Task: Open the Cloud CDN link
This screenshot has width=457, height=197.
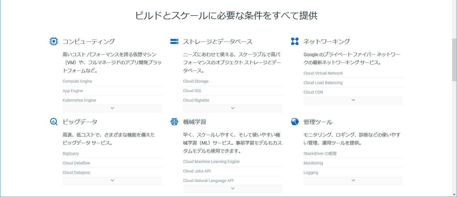Action: point(313,92)
